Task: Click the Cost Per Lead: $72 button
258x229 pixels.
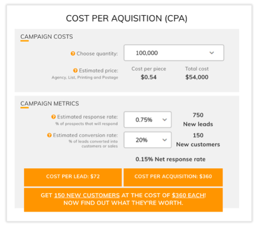Action: [73, 177]
